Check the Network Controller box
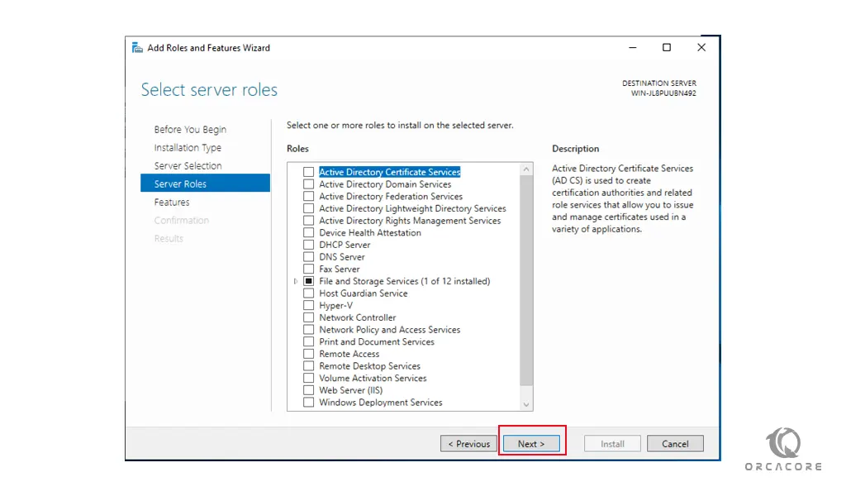Screen dimensions: 846x496 click(x=308, y=317)
